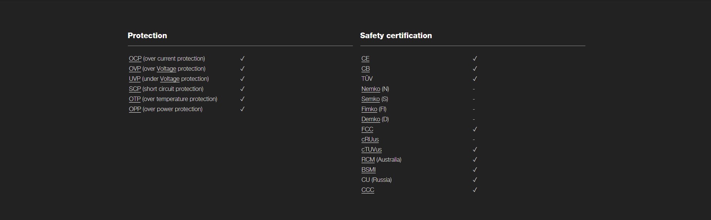Click the Voltage link in UVP row

pyautogui.click(x=169, y=79)
